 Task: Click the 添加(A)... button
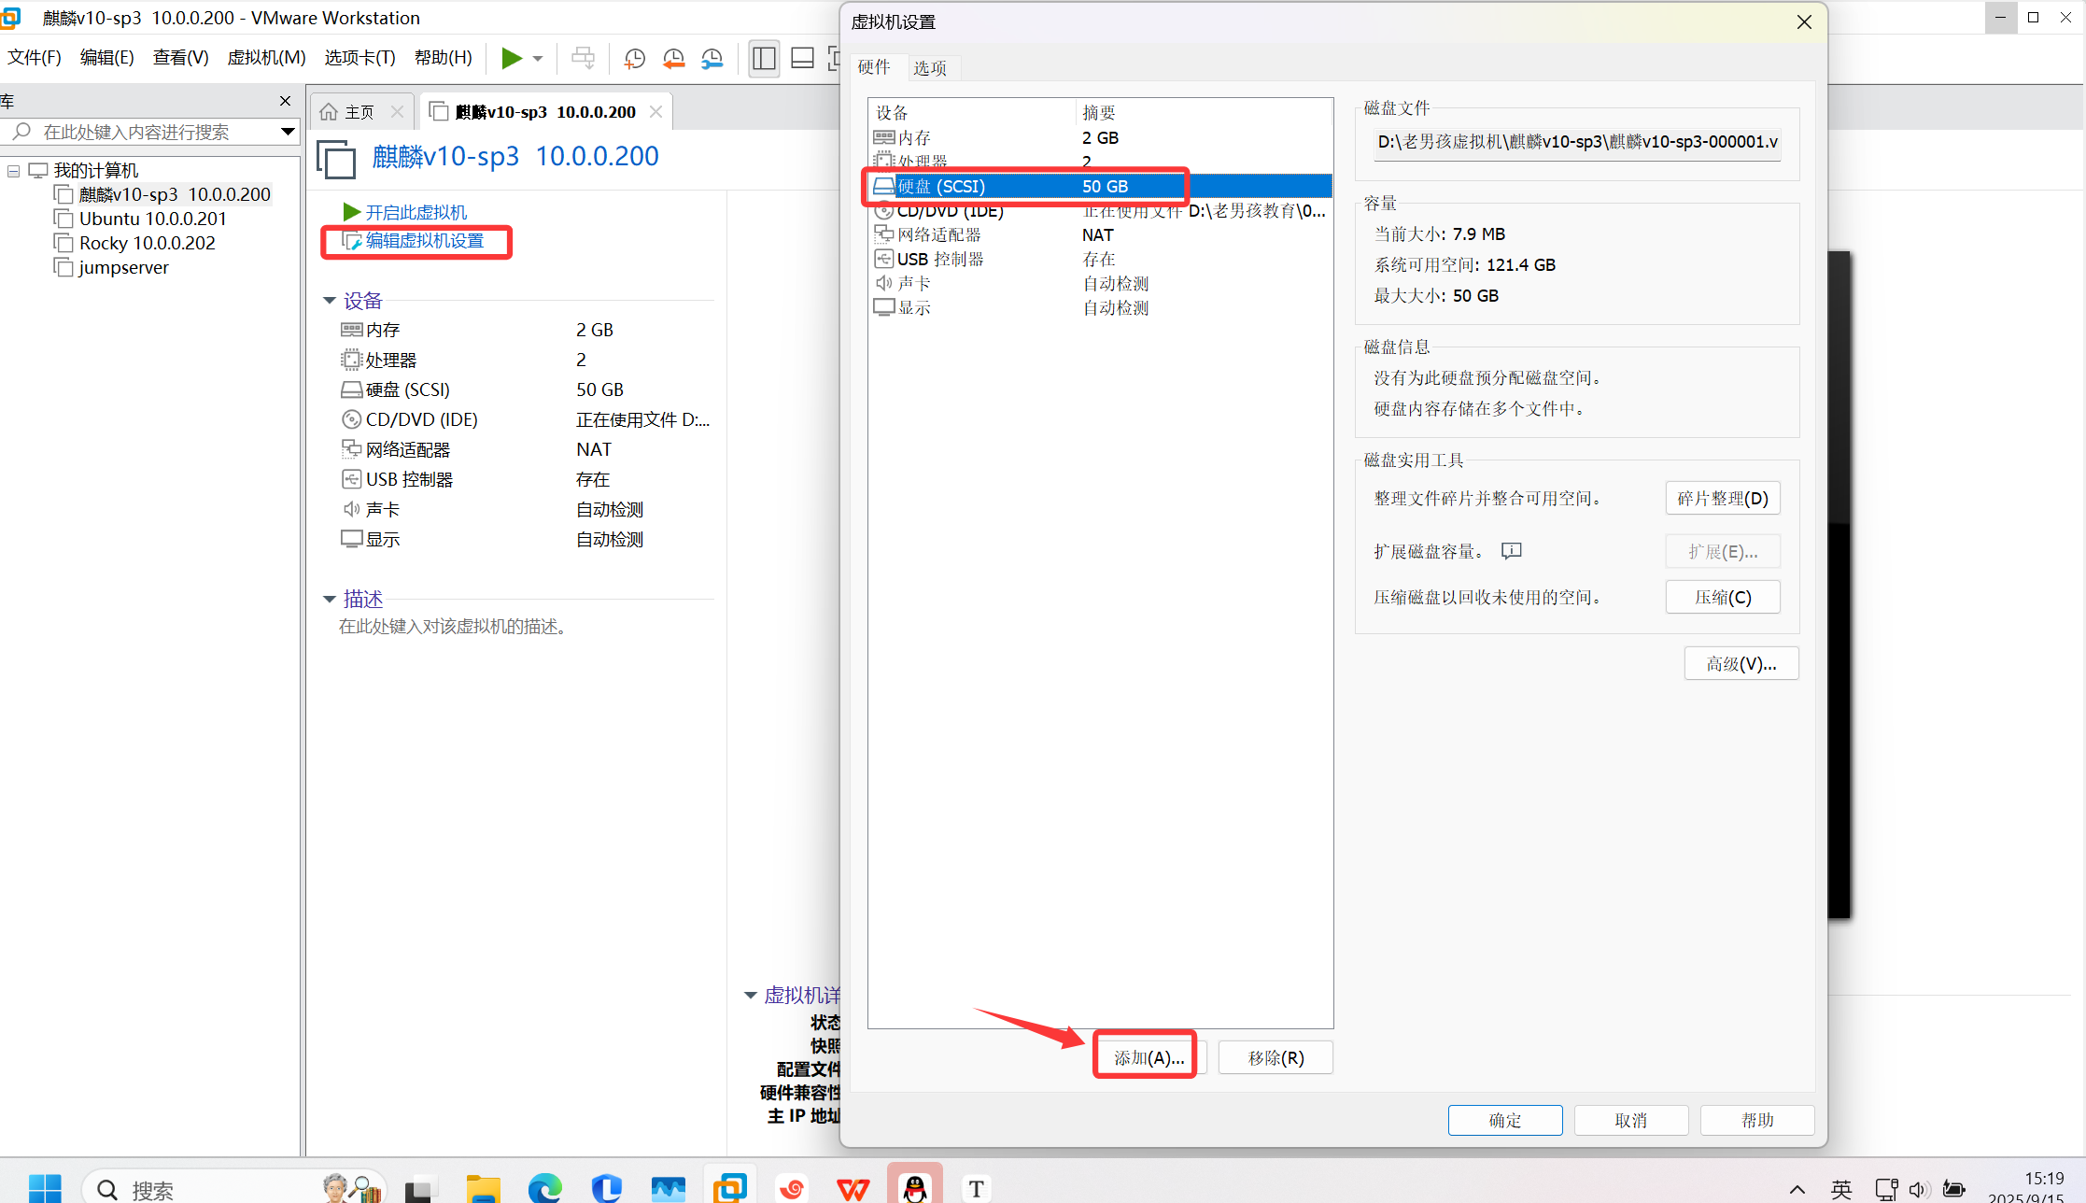1148,1057
